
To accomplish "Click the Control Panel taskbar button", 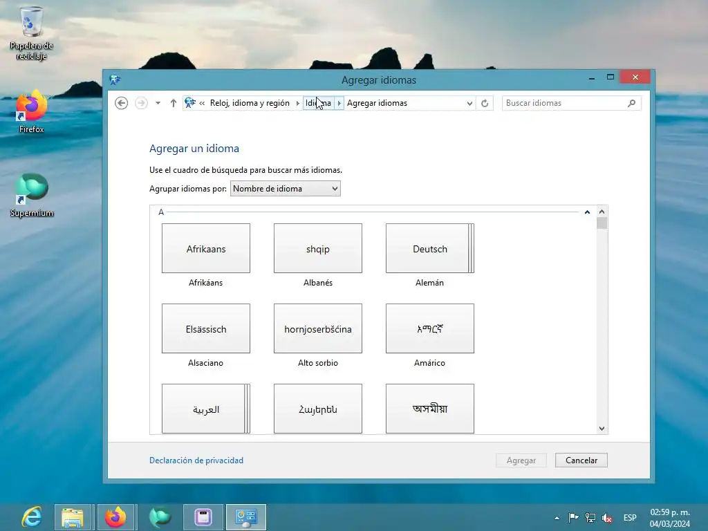I will (x=246, y=517).
